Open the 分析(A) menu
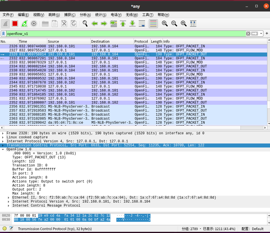The height and width of the screenshot is (233, 270). pyautogui.click(x=85, y=15)
